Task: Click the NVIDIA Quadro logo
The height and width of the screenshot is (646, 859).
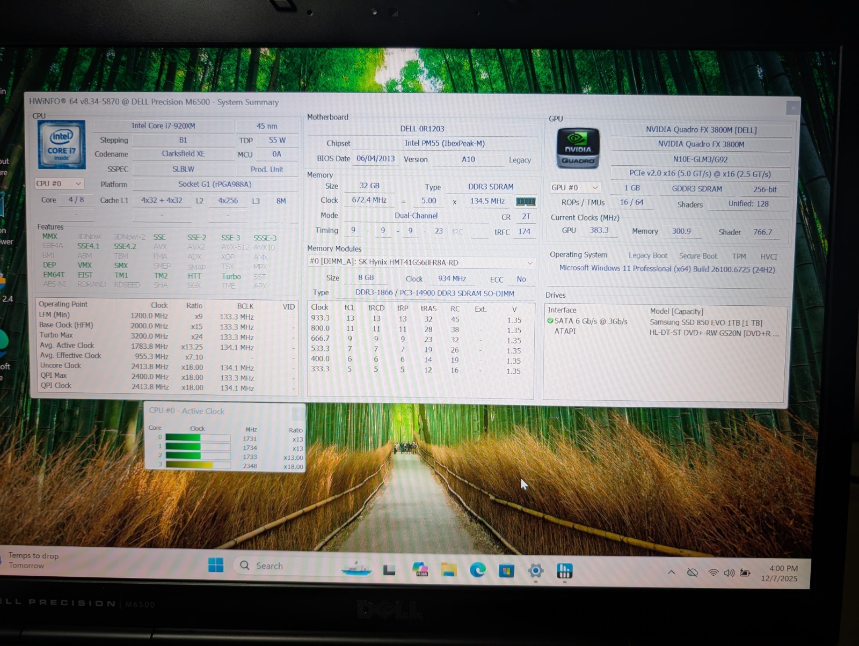Action: 578,148
